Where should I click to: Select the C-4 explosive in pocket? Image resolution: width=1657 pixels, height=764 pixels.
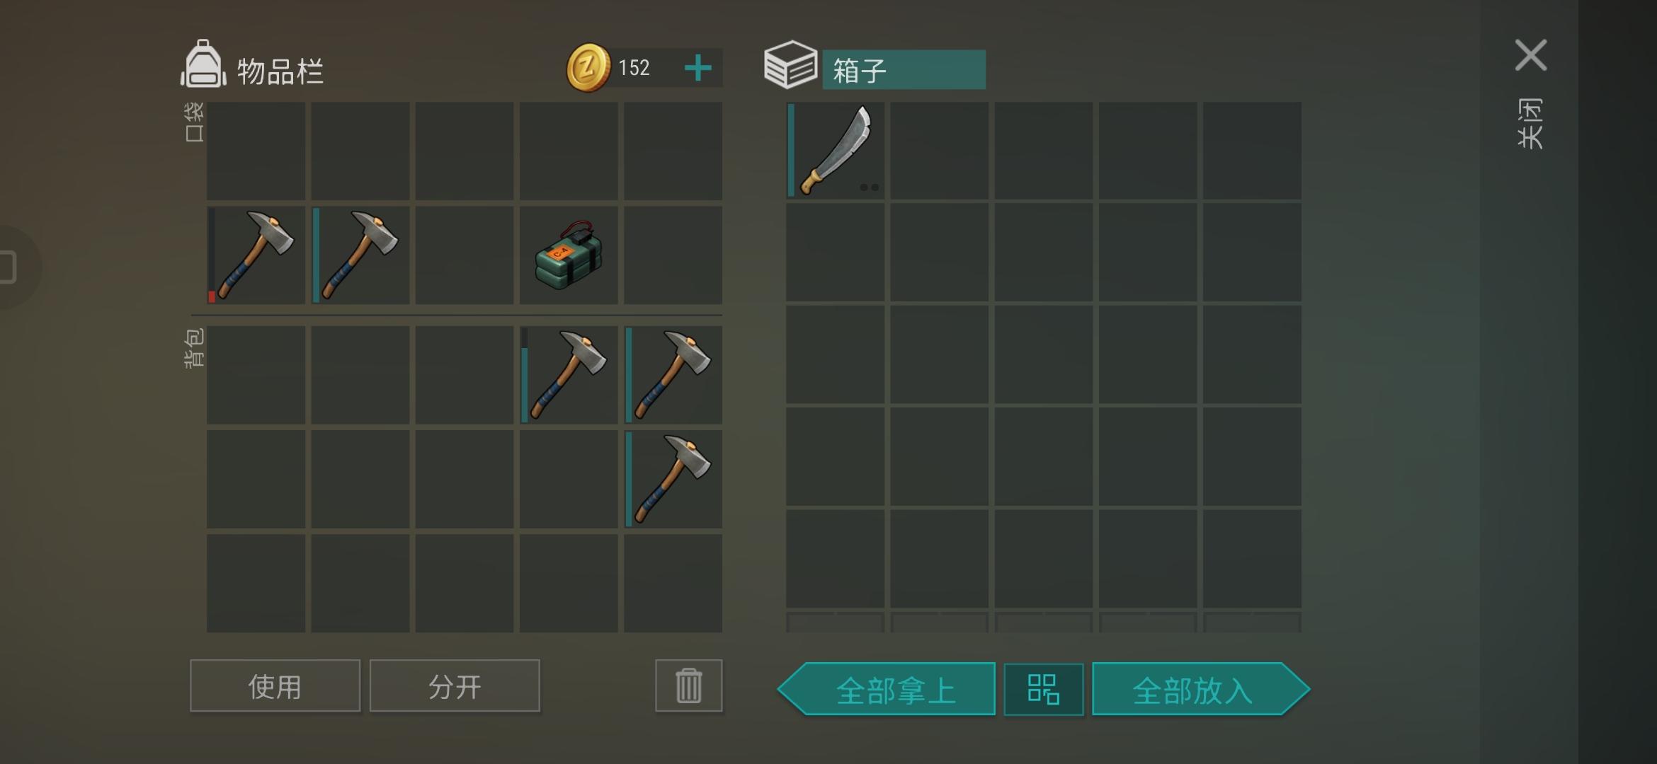pyautogui.click(x=569, y=255)
